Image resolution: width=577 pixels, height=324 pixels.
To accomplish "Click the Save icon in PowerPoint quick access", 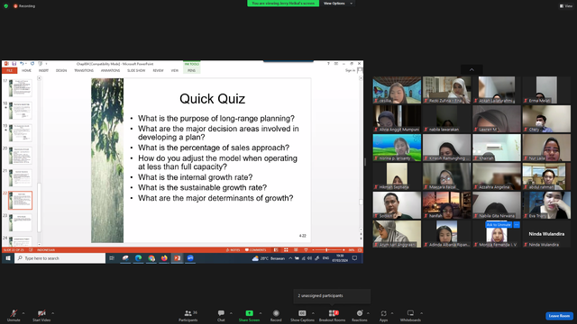I will tap(14, 64).
